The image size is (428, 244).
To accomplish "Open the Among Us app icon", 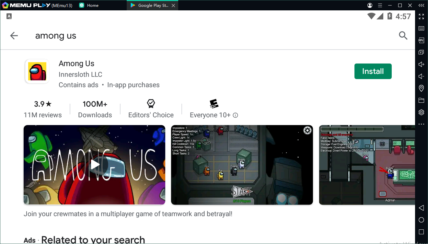I will pos(37,71).
